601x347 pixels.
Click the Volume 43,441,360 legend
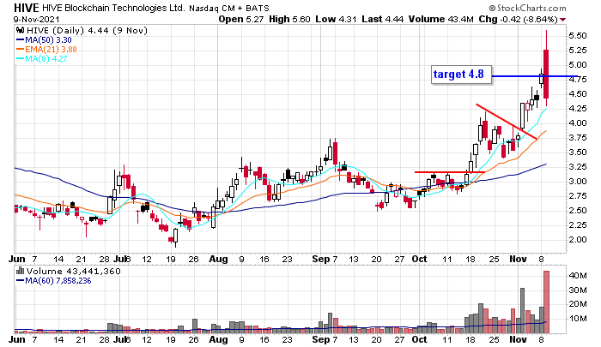click(x=73, y=272)
